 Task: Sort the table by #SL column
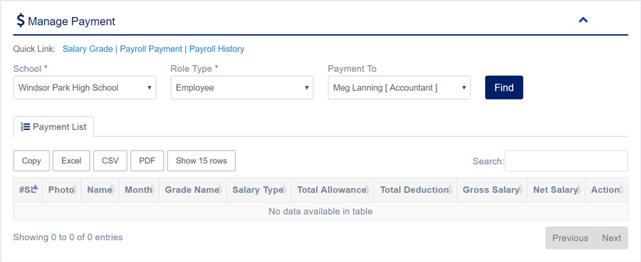[28, 190]
